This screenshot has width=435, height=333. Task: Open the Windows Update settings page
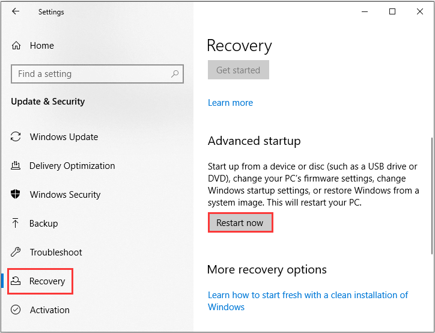(x=64, y=137)
